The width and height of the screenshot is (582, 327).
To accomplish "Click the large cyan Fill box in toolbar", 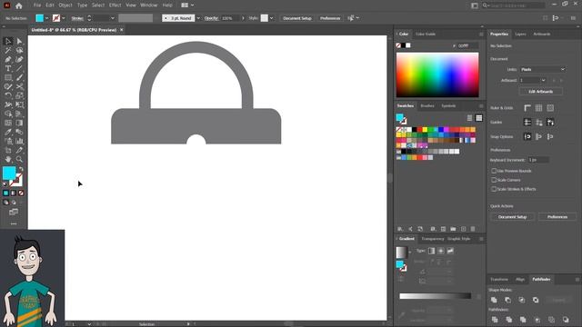I will [9, 173].
